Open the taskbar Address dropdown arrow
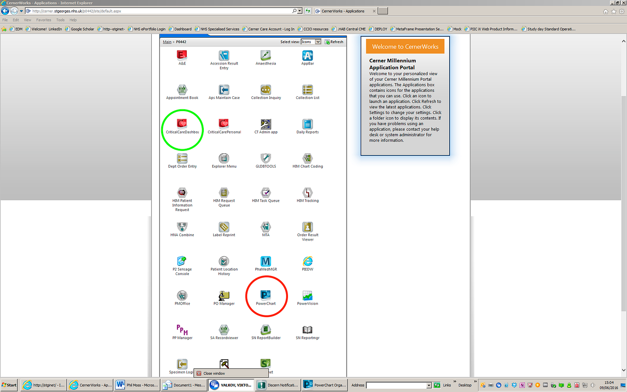This screenshot has width=627, height=392. (x=429, y=385)
